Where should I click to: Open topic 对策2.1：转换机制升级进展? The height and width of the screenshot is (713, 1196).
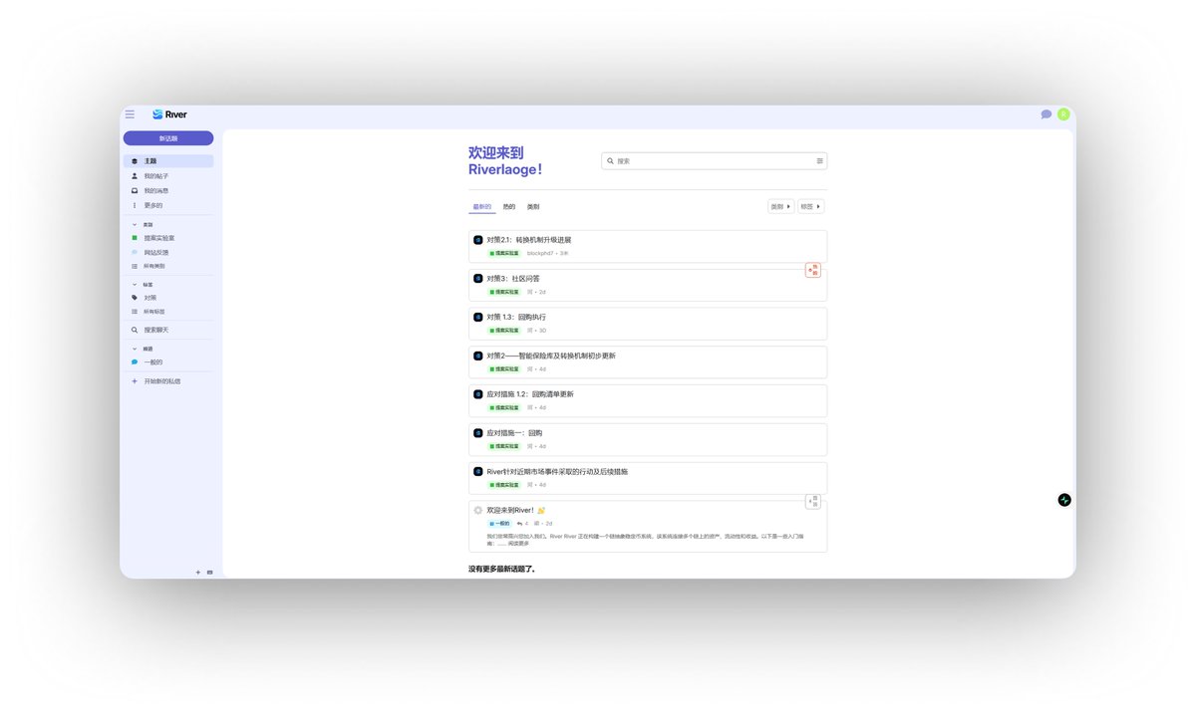pos(528,240)
